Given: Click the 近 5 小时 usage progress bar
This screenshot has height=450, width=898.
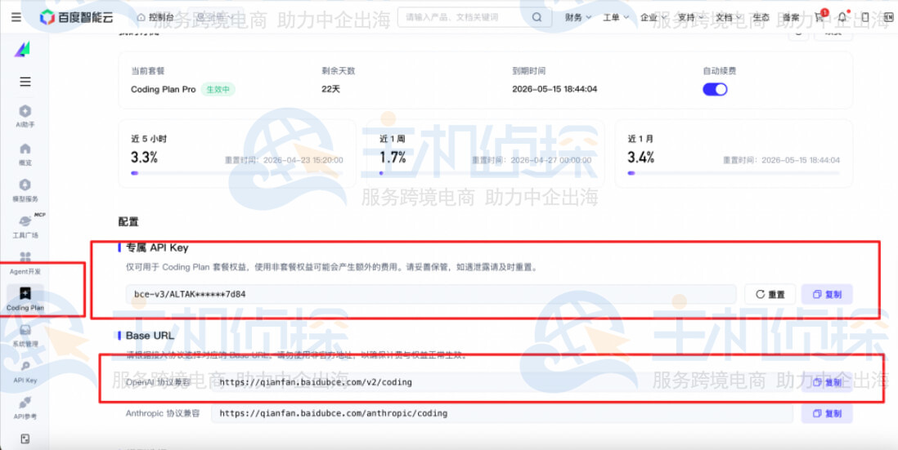Looking at the screenshot, I should click(x=236, y=172).
